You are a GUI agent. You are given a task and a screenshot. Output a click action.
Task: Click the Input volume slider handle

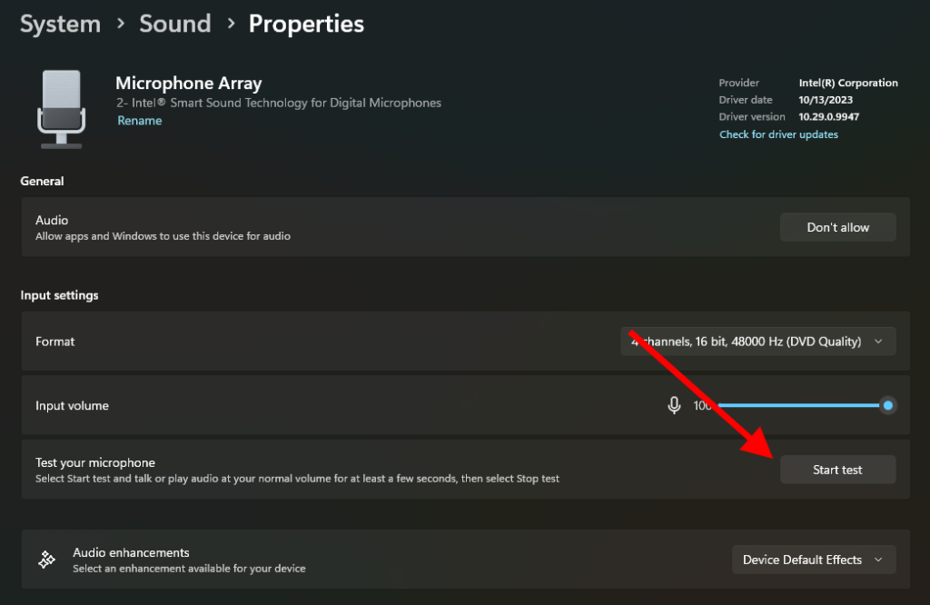click(888, 405)
